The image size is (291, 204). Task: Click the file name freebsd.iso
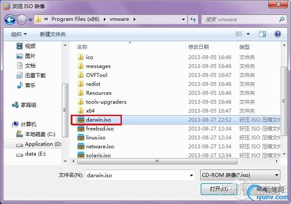(100, 128)
